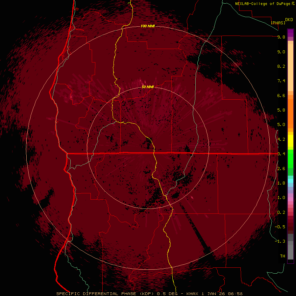Click the 2.6 value on the color scale
296x296 pixels.
point(281,169)
